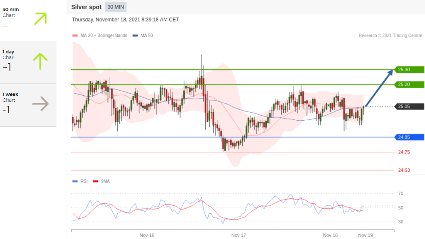
Task: Click the MA 20 pink legend swatch
Action: pos(75,35)
